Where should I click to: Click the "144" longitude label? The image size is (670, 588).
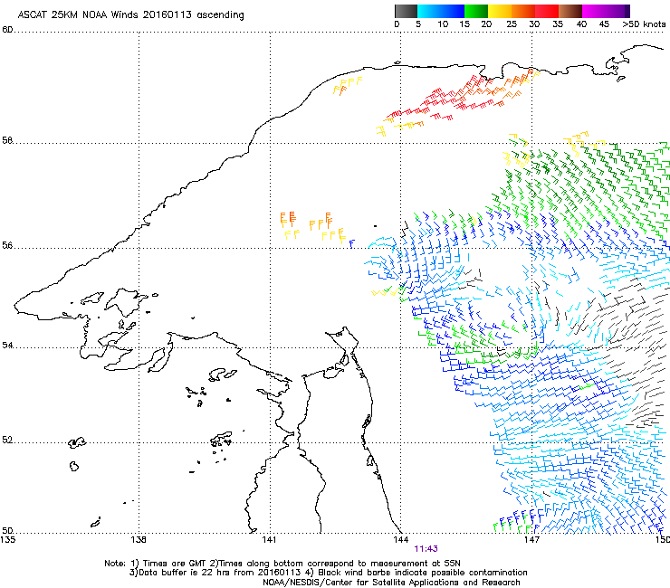401,540
